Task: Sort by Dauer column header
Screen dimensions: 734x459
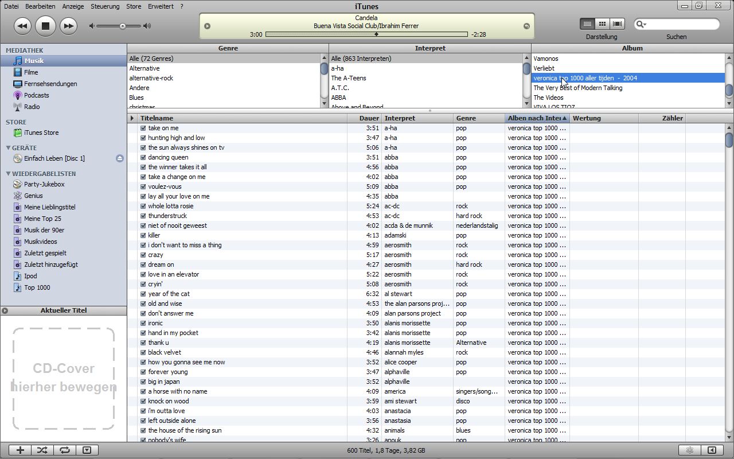Action: pos(365,118)
